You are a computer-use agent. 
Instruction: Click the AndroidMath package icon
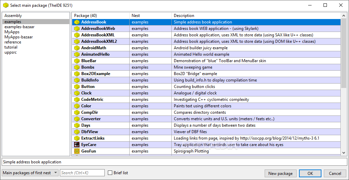77,48
